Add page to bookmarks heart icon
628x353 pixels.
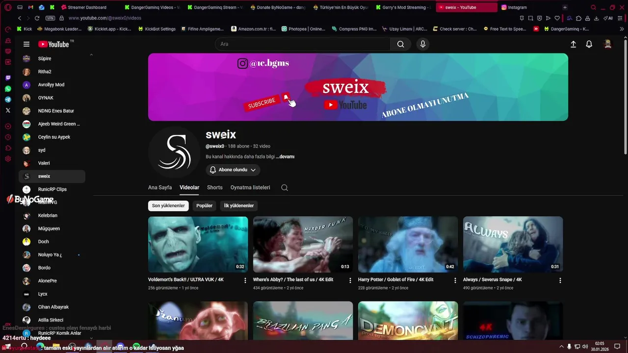click(x=557, y=18)
